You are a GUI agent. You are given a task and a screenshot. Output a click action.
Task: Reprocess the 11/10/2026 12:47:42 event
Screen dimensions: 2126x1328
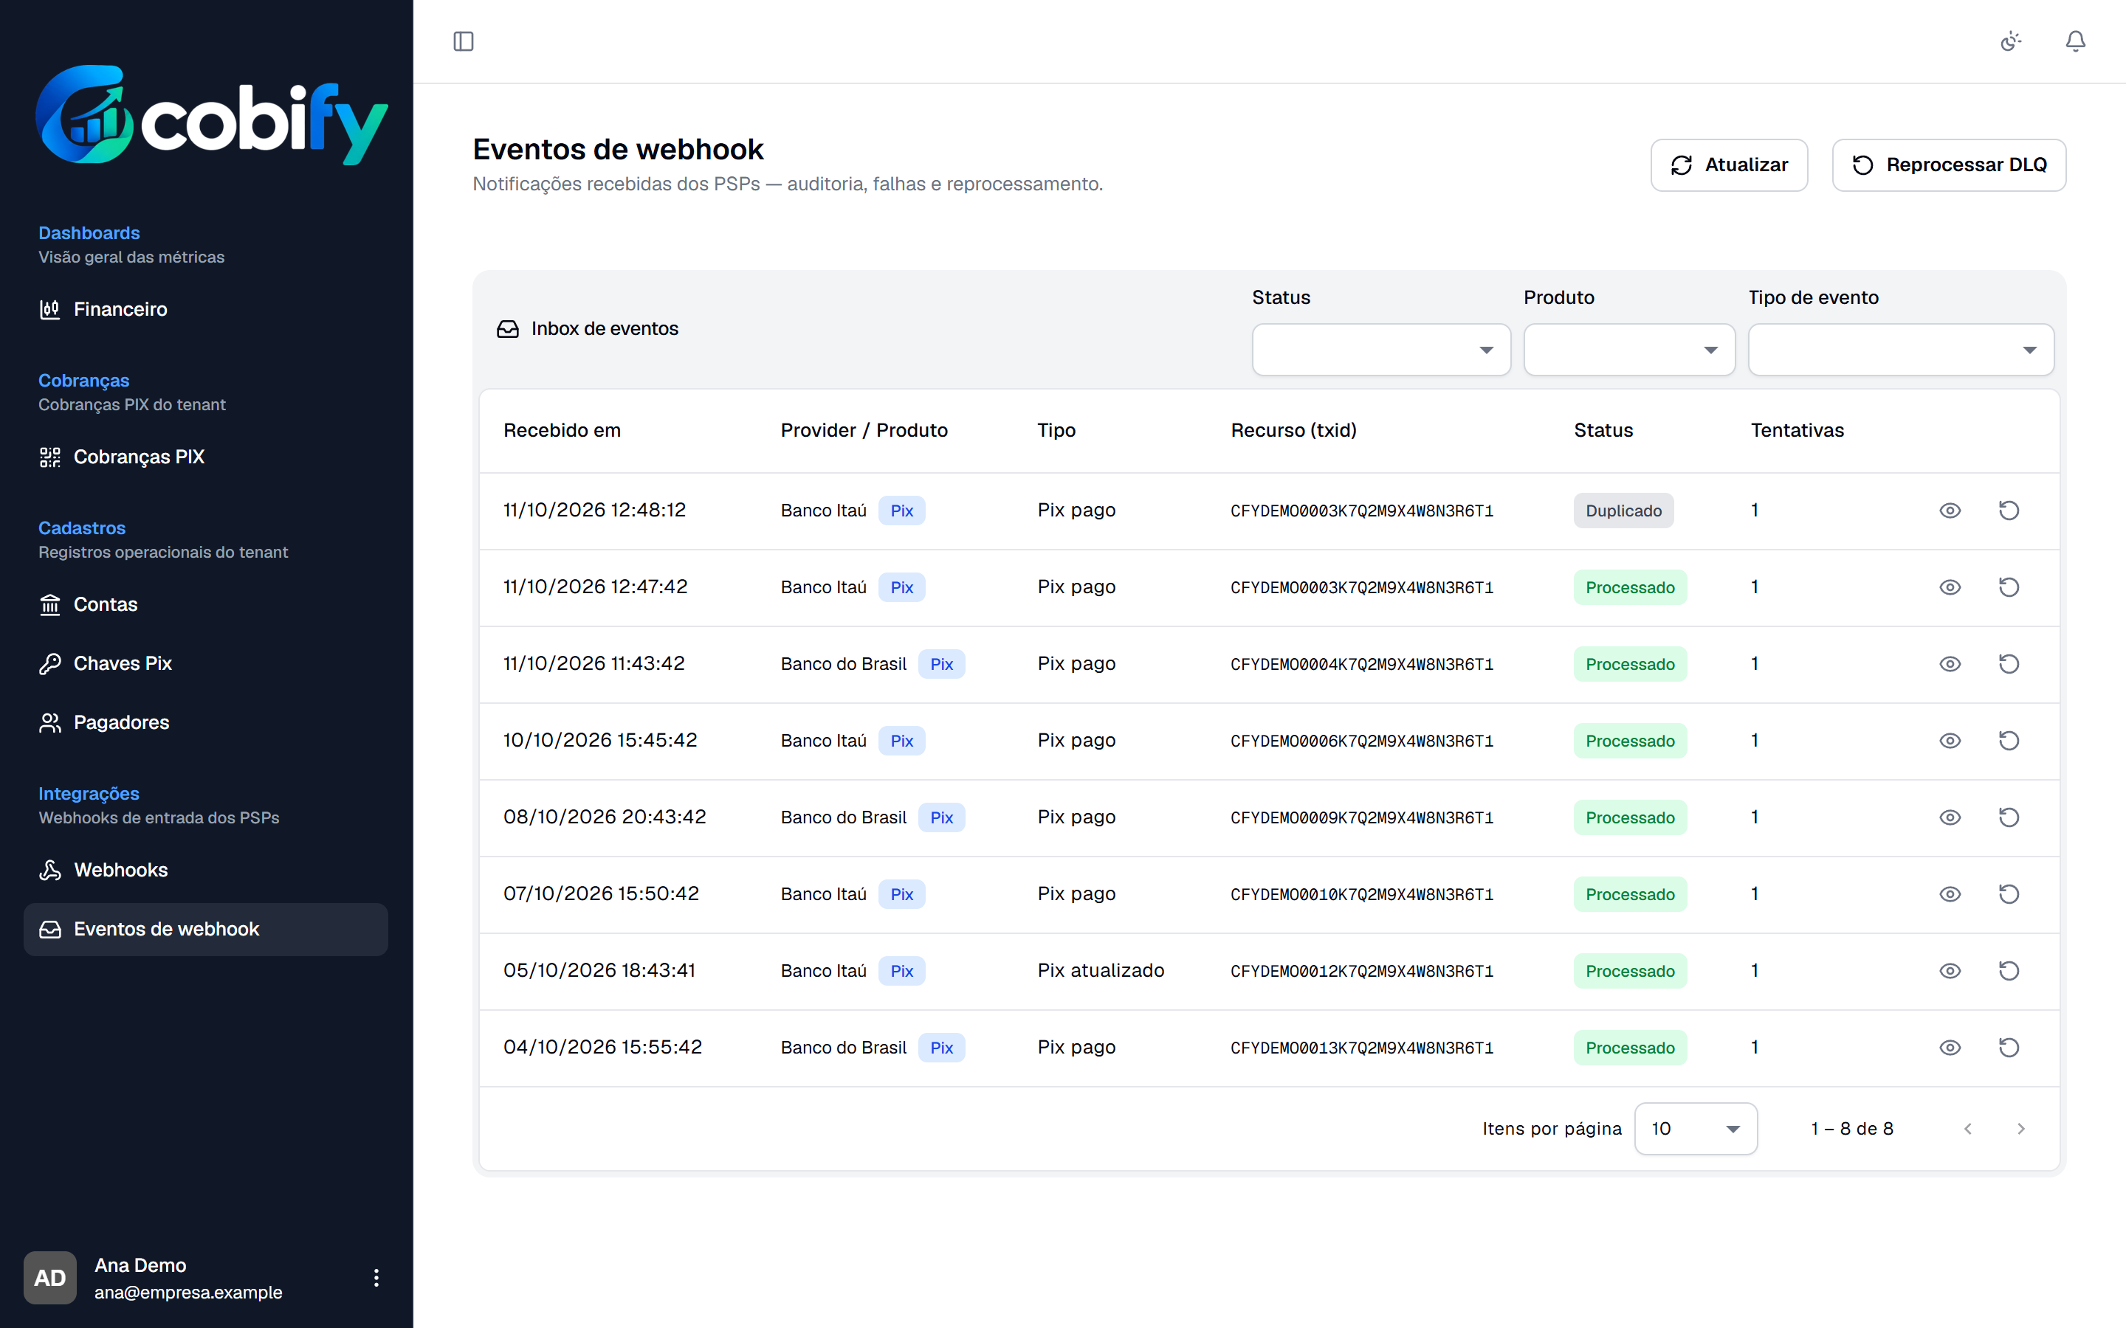[2009, 587]
